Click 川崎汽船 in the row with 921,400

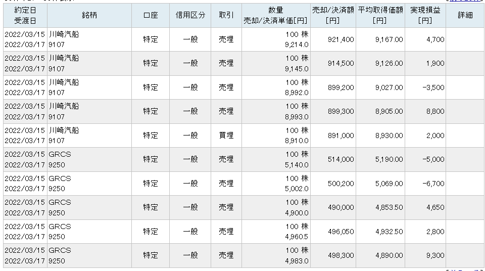point(64,34)
